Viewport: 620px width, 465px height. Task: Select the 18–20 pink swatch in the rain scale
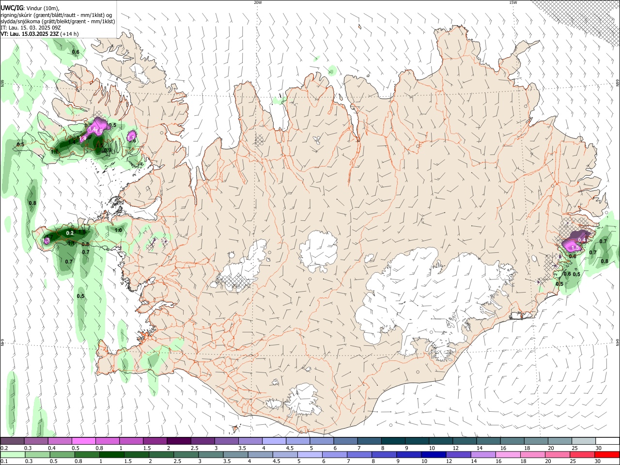click(533, 454)
